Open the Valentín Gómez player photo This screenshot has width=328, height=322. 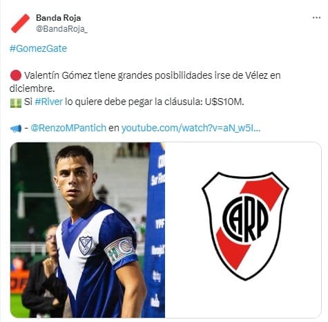tap(88, 230)
